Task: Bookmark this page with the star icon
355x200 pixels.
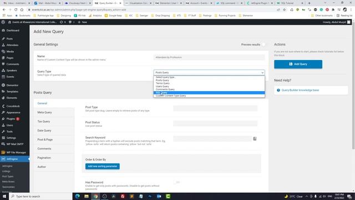Action: click(x=285, y=10)
